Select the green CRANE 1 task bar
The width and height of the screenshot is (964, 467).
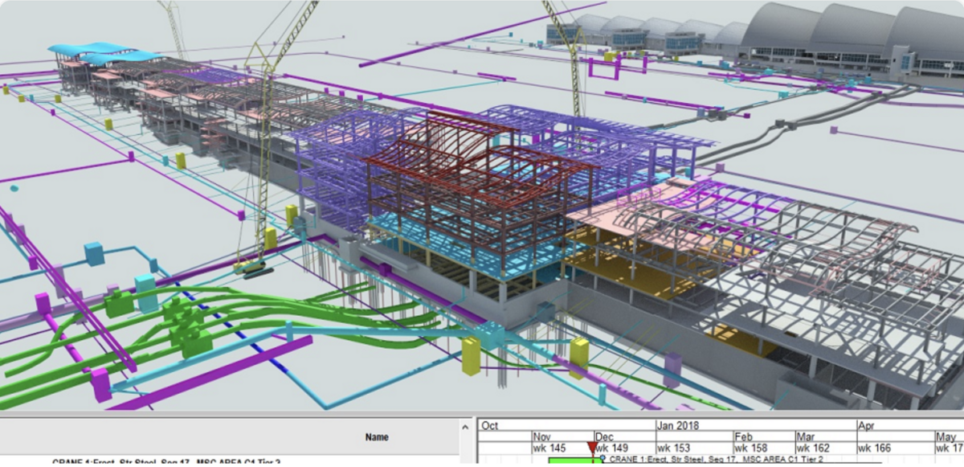click(574, 461)
